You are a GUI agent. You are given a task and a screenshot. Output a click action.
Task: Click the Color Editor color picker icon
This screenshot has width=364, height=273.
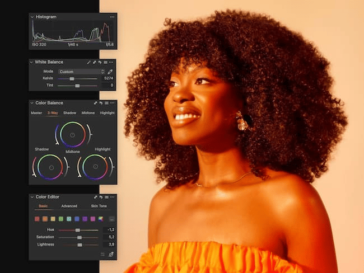(110, 255)
